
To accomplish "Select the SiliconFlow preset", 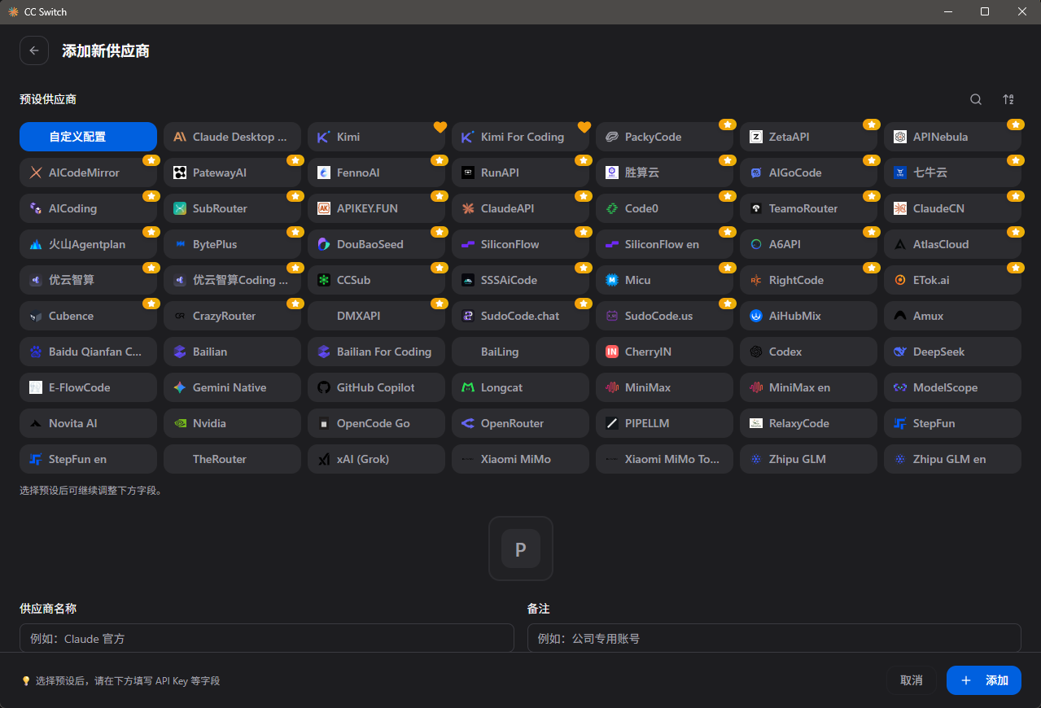I will [x=520, y=244].
